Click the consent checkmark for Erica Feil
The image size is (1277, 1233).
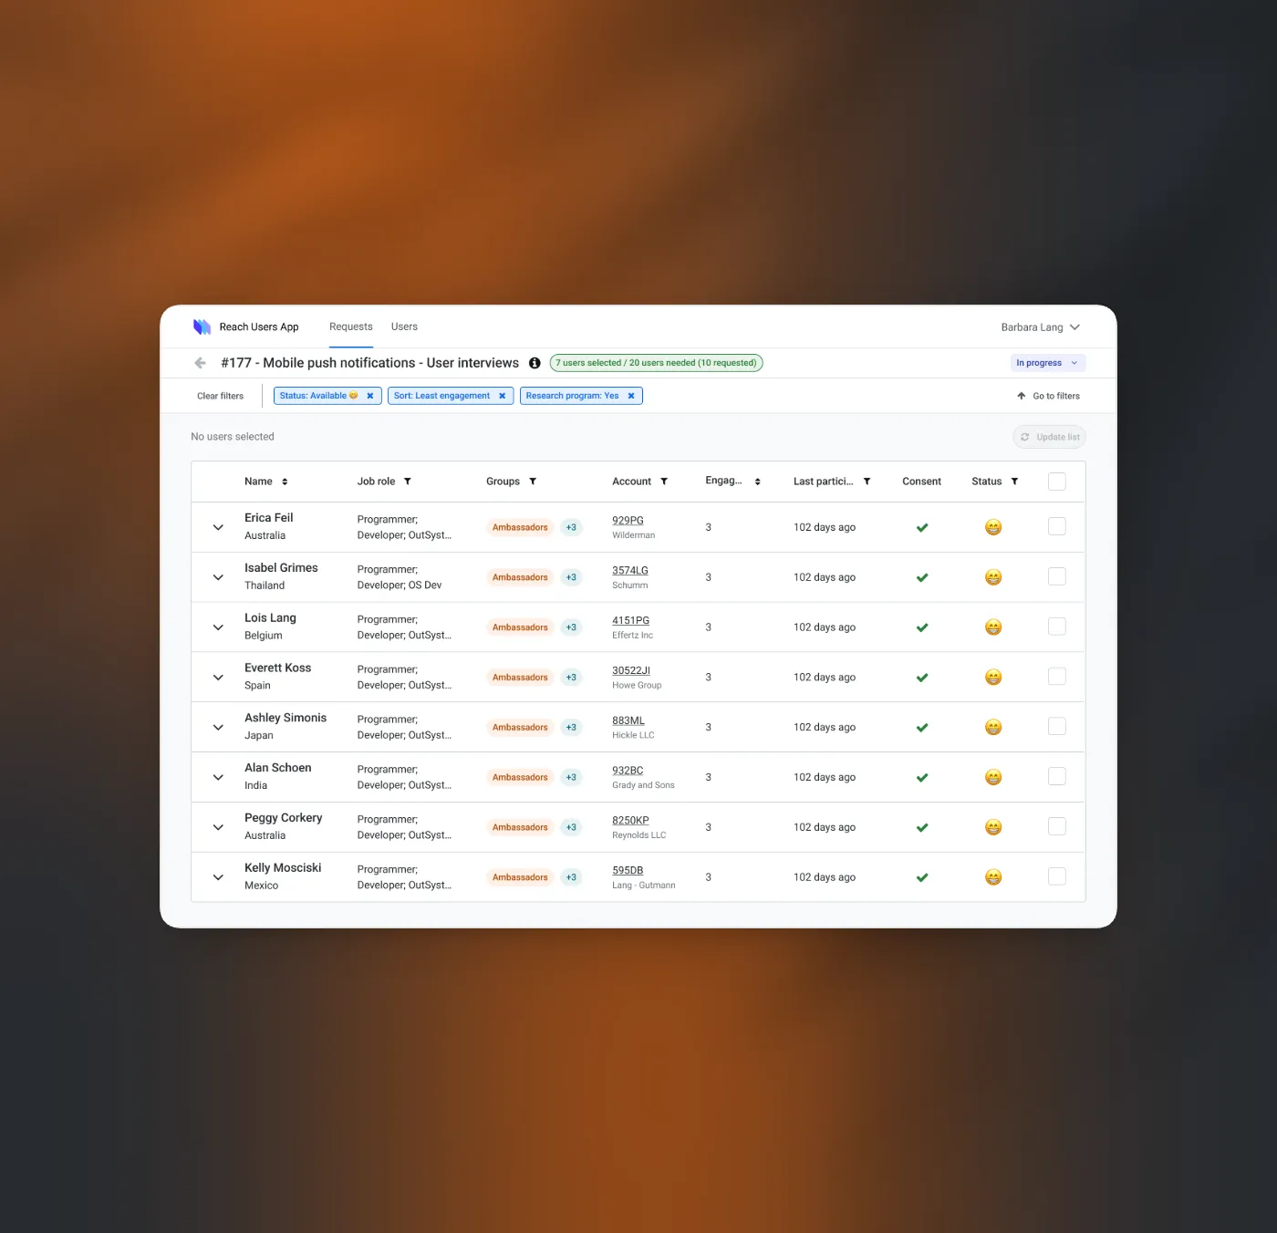coord(922,527)
